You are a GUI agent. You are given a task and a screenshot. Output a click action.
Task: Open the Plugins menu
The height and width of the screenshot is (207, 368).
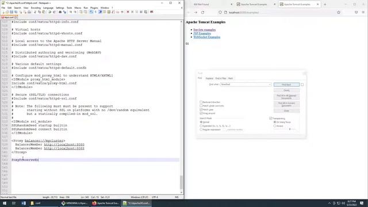[94, 7]
